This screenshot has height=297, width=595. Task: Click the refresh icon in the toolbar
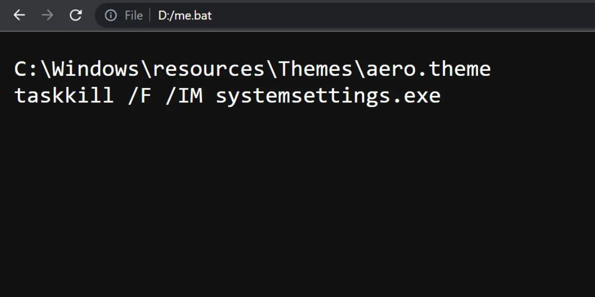75,15
